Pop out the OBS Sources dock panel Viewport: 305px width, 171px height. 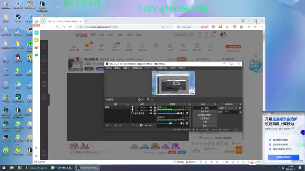(154, 104)
